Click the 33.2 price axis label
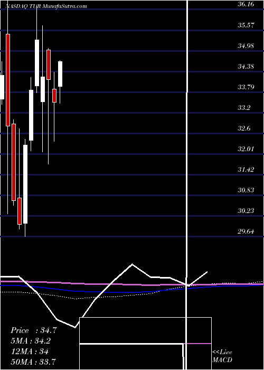Viewport: 264px width, 370px height. 244,108
